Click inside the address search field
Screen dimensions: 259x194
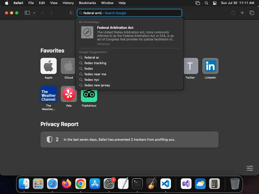pyautogui.click(x=129, y=13)
